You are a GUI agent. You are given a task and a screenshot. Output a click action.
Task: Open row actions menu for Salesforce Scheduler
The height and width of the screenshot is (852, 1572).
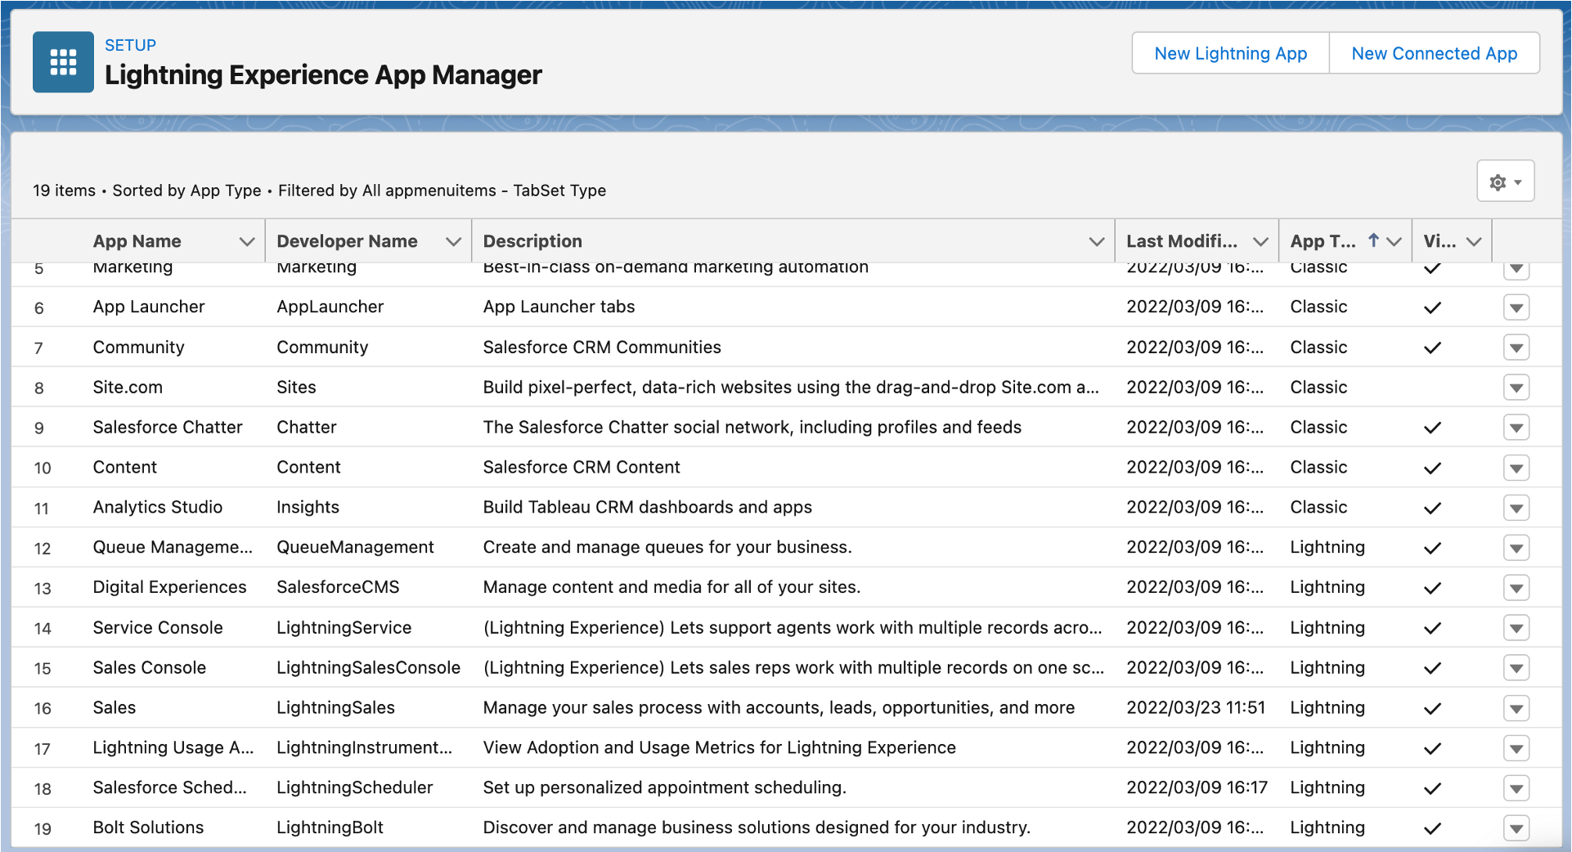[1516, 788]
